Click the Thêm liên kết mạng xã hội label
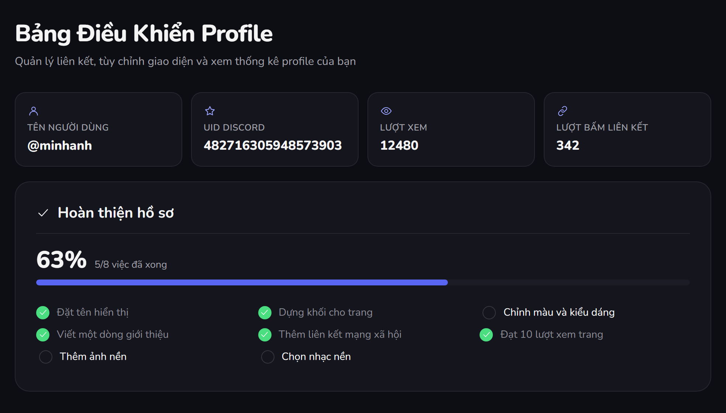This screenshot has height=413, width=726. click(x=340, y=334)
